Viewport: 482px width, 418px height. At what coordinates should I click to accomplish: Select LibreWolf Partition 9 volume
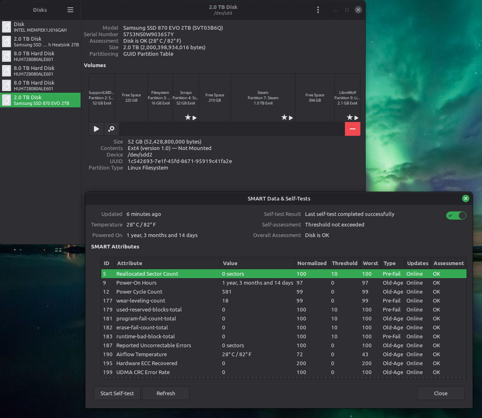(347, 98)
